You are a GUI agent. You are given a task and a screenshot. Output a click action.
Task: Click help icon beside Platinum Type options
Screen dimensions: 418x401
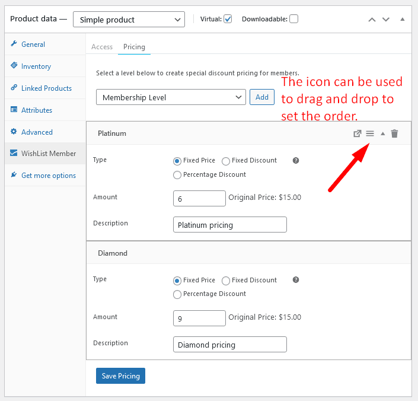(x=296, y=161)
